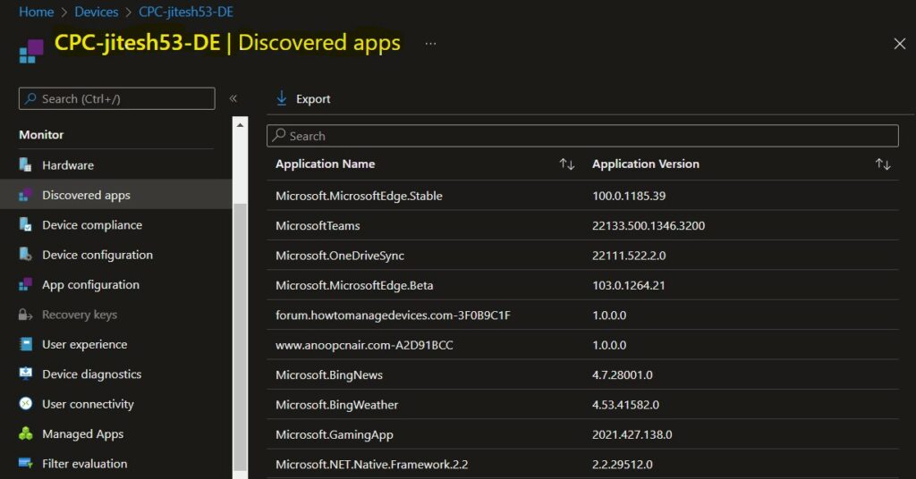Click version 2.2.29512.0 cell
The image size is (916, 479).
(623, 464)
